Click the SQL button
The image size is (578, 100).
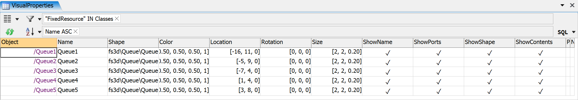tap(563, 32)
